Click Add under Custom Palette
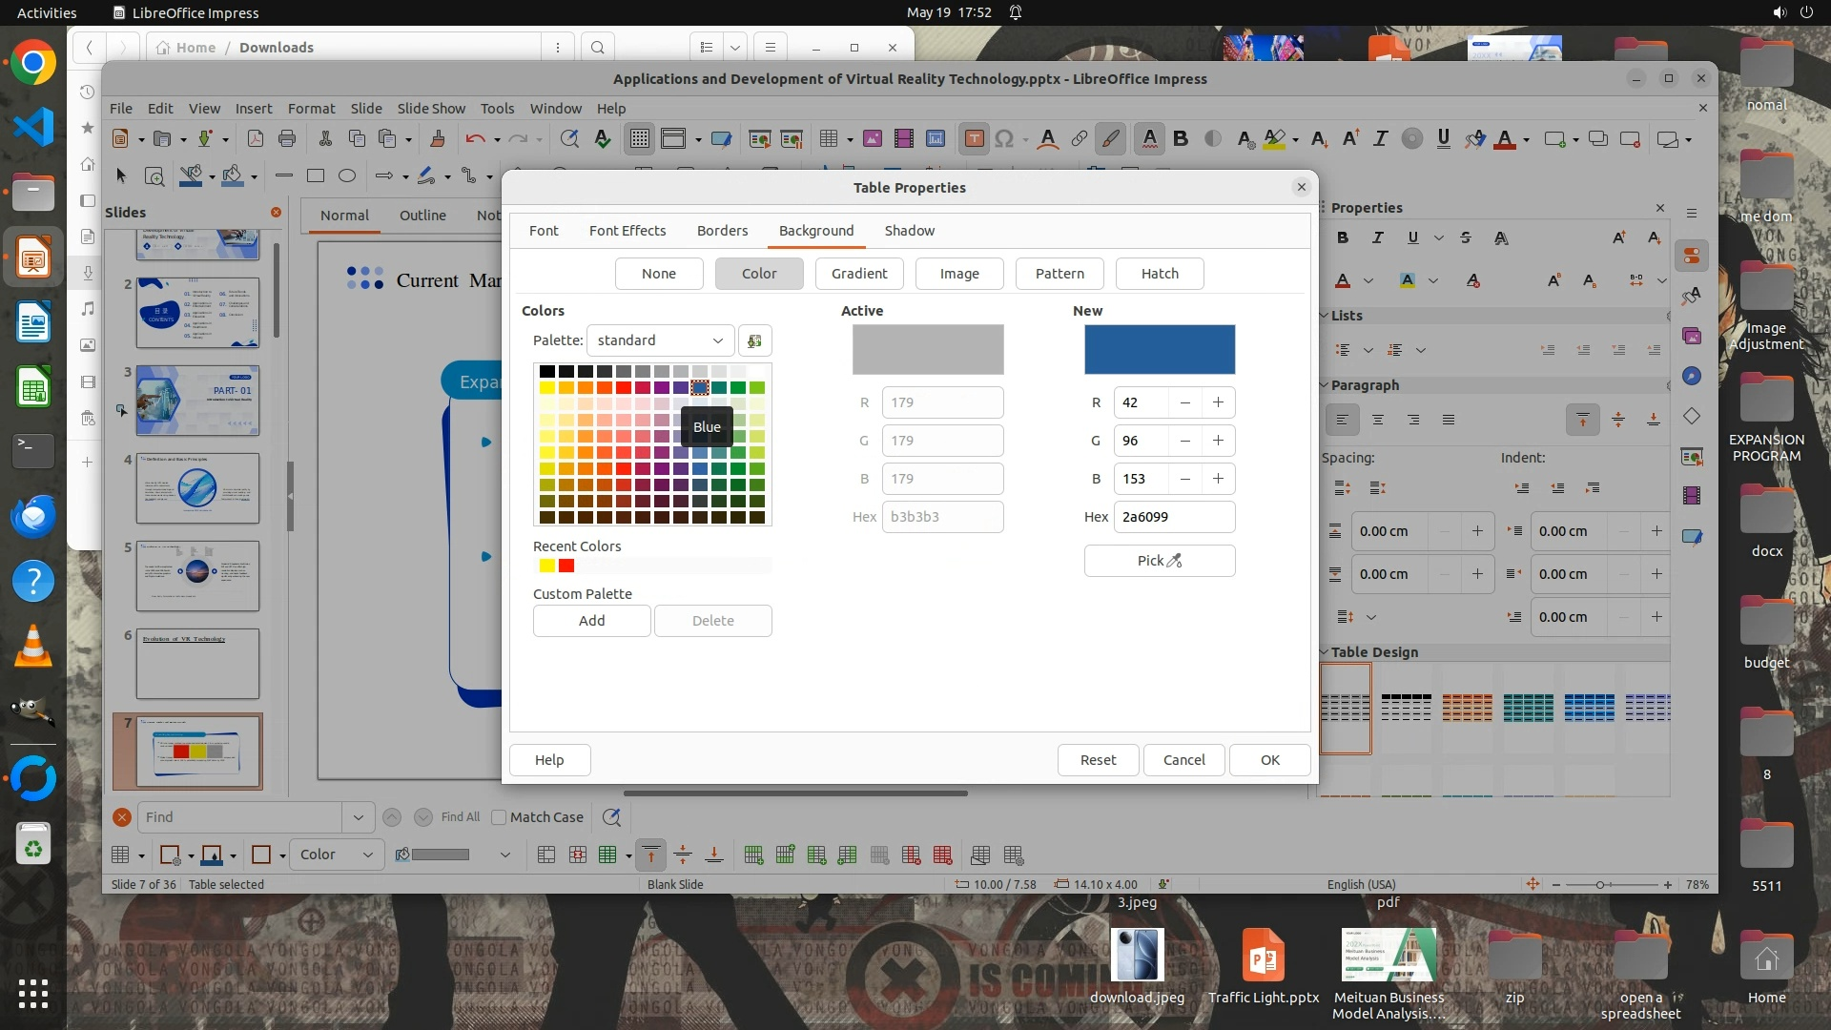The image size is (1831, 1030). pos(591,621)
